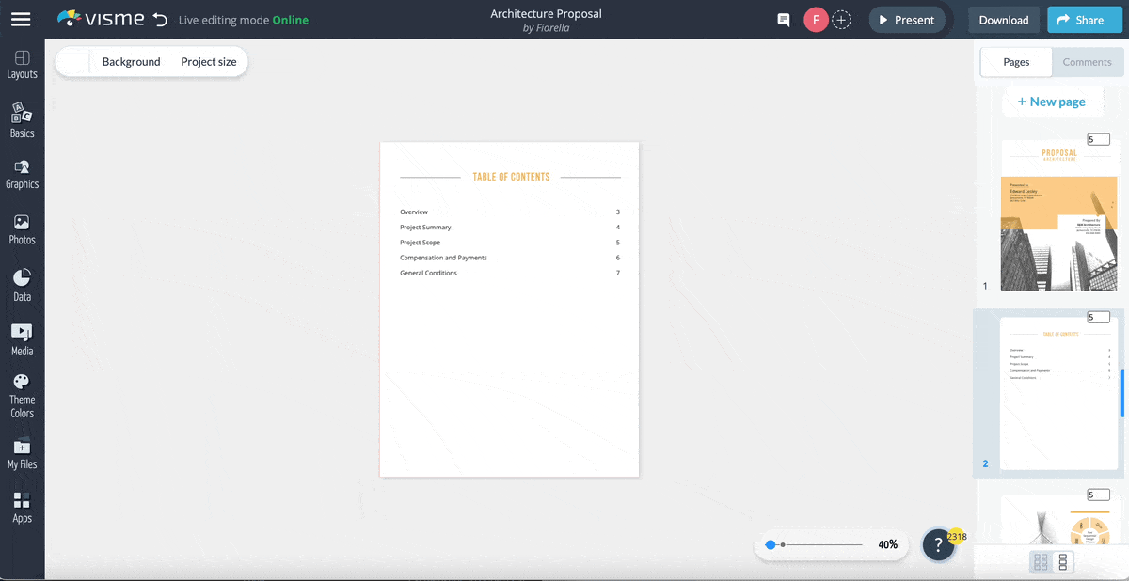Open the Layouts panel
This screenshot has width=1129, height=581.
click(x=22, y=63)
